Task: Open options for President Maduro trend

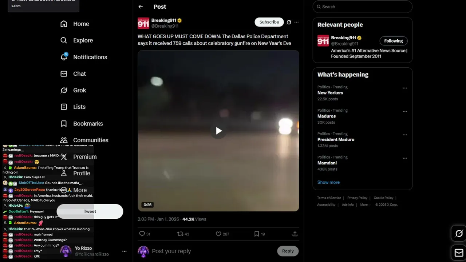Action: click(x=405, y=135)
